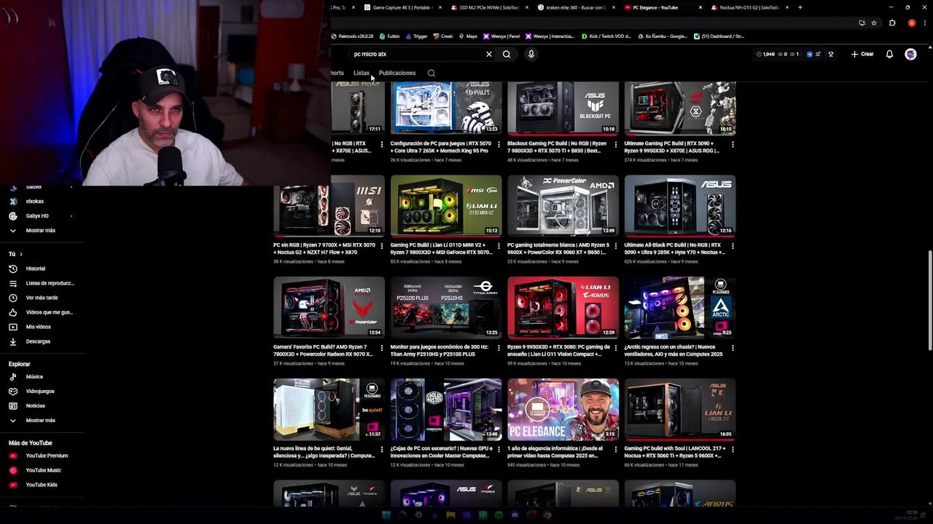Open options menu for Gamers' Favorite PC Build video
The image size is (933, 524).
click(x=382, y=348)
